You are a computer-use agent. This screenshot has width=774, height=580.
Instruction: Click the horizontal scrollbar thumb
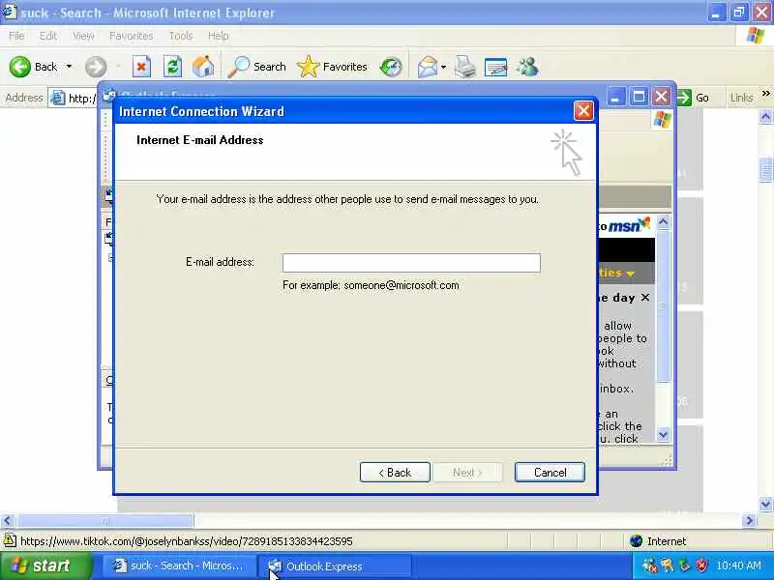coord(105,520)
